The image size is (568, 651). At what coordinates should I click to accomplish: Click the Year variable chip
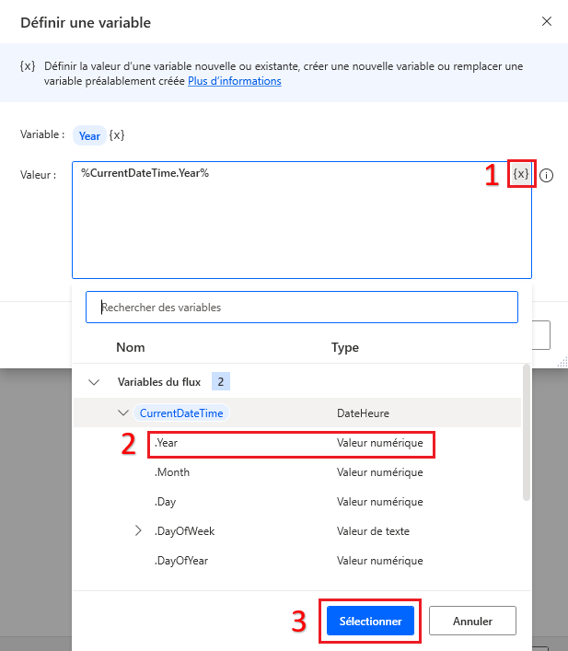pyautogui.click(x=89, y=135)
